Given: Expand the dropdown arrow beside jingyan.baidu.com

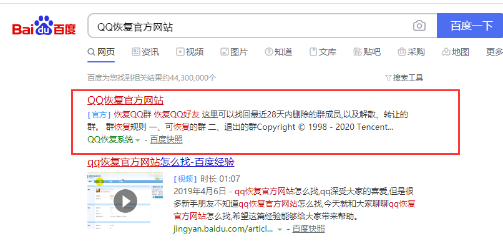Looking at the screenshot, I should pos(280,230).
